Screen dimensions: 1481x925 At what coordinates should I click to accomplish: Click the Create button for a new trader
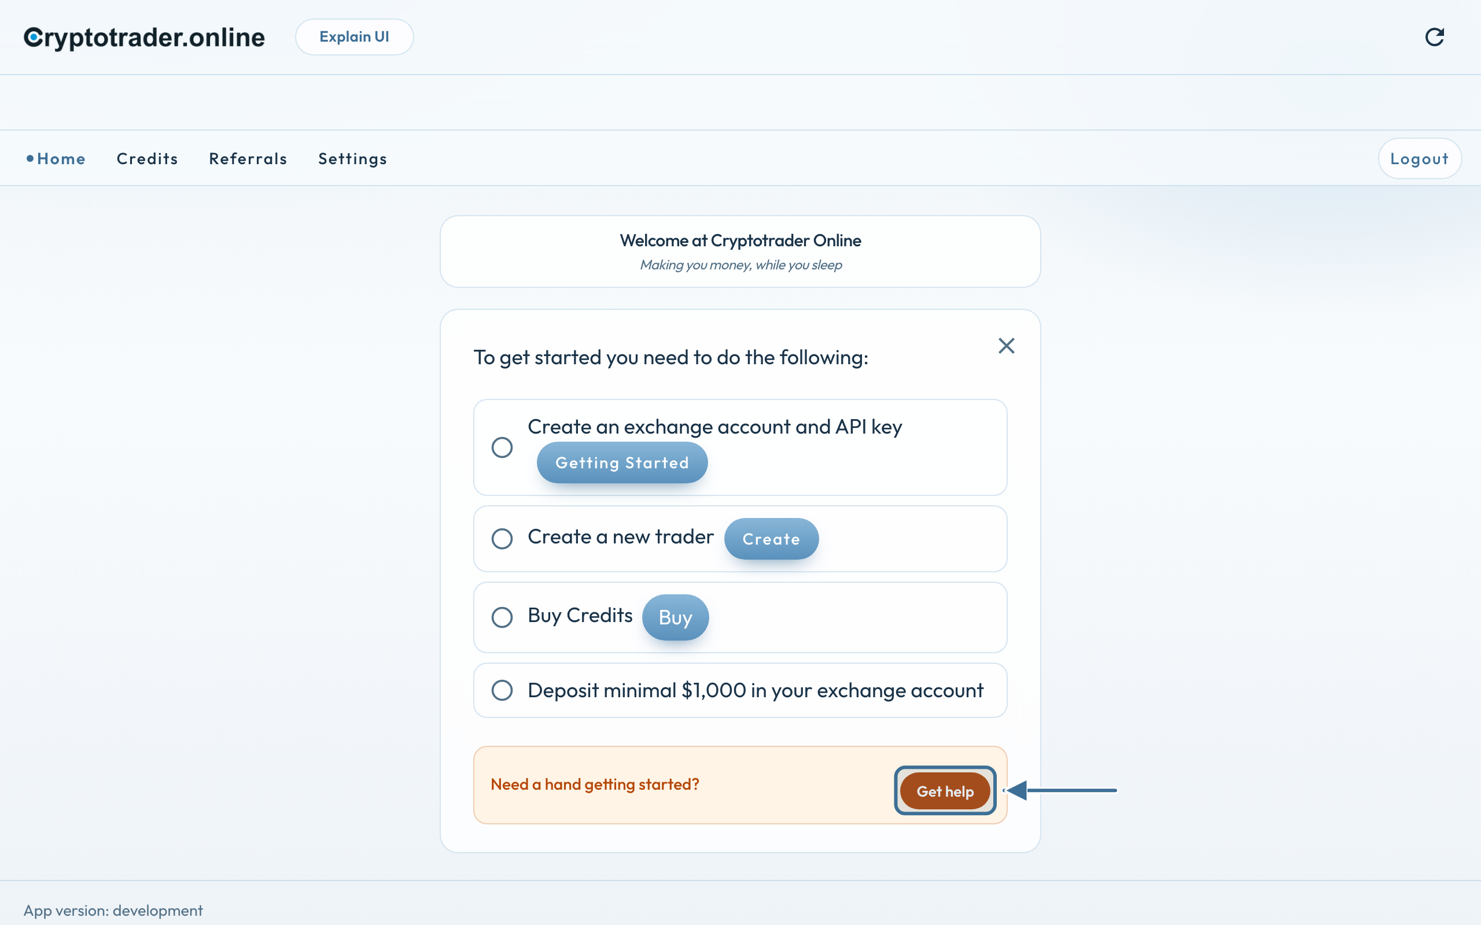[771, 539]
